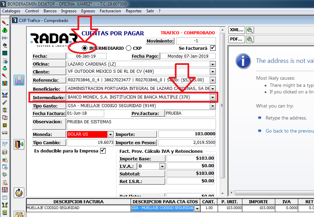Select the CXP radio button
This screenshot has width=314, height=217.
(x=129, y=48)
